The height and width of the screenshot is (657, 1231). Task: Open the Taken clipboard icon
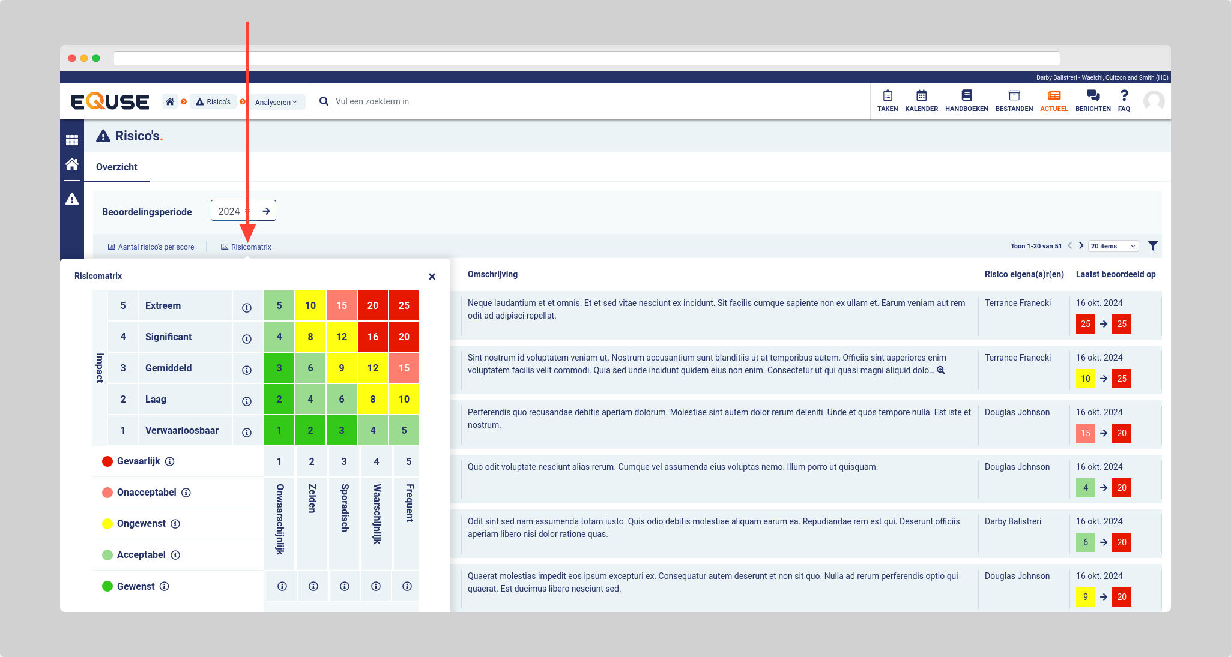(887, 96)
